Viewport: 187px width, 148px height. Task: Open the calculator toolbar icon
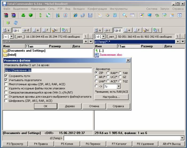coord(115,15)
